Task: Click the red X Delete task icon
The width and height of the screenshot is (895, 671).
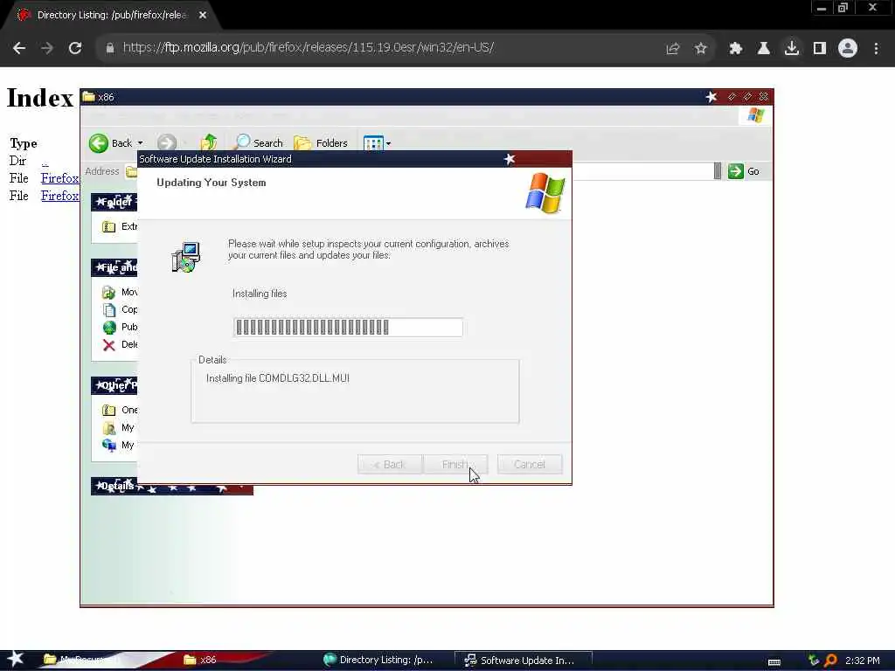Action: [x=108, y=344]
